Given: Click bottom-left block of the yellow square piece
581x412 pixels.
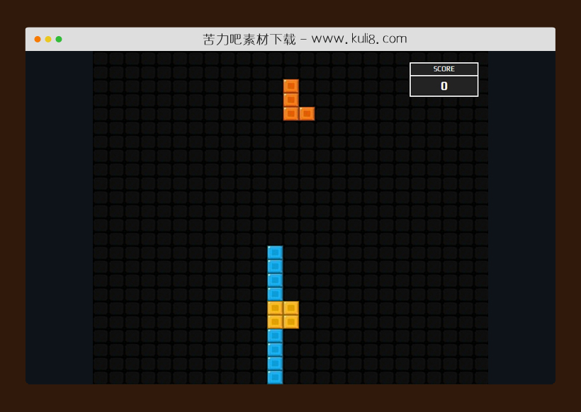Looking at the screenshot, I should (275, 321).
